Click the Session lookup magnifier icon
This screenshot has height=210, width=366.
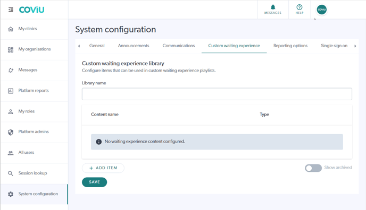point(11,173)
